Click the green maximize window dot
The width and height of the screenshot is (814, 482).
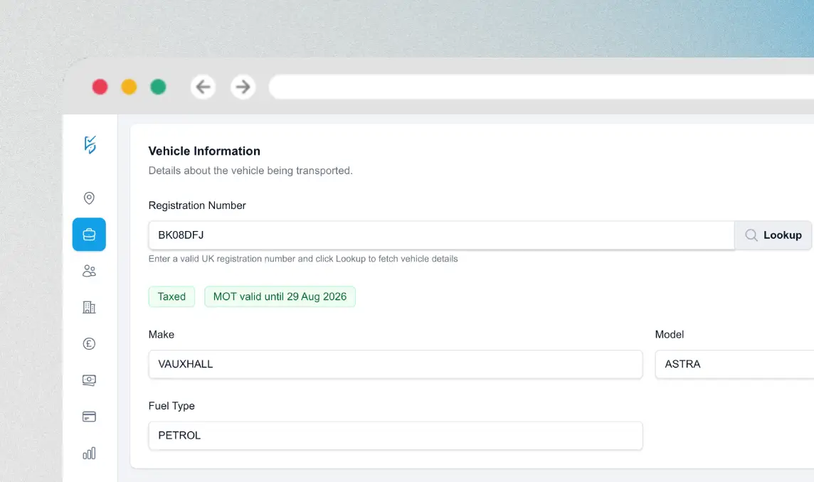coord(159,87)
